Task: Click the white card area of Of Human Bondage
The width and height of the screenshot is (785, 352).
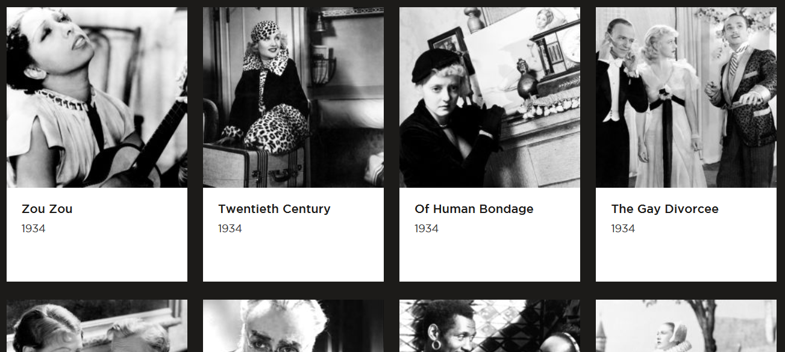Action: pos(490,235)
